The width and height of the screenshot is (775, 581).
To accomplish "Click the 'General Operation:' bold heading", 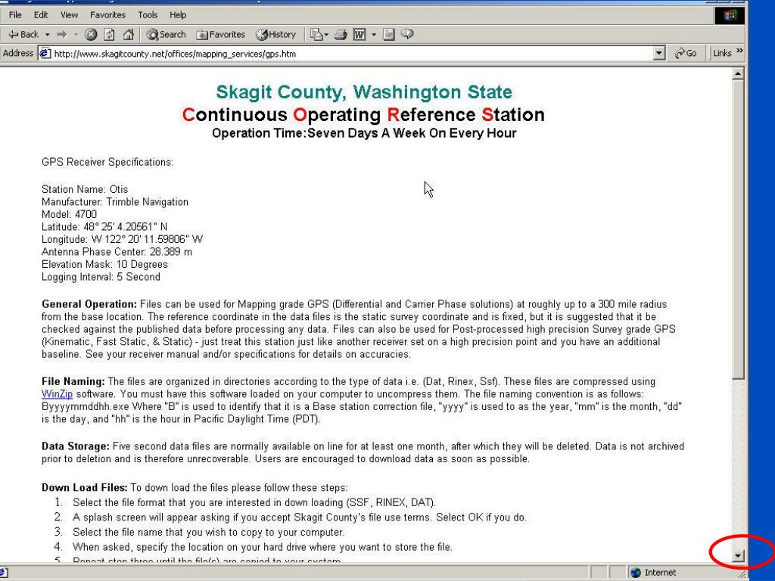I will click(x=89, y=304).
